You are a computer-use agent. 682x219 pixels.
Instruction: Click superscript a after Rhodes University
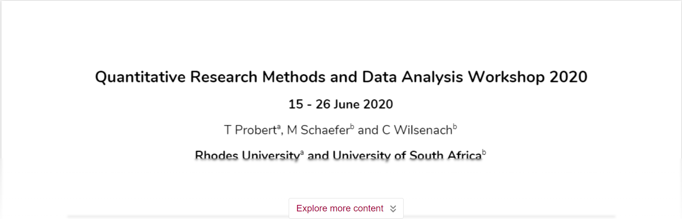[x=302, y=152]
